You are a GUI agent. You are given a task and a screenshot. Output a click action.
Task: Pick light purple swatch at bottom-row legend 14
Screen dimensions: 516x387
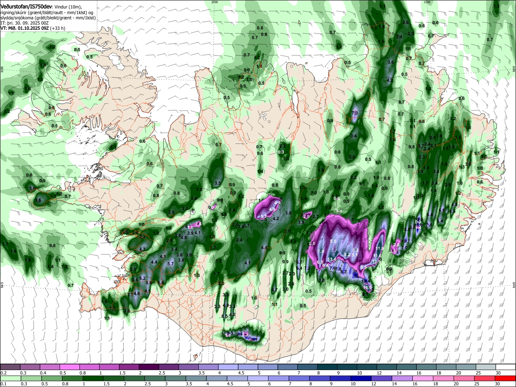(402, 378)
